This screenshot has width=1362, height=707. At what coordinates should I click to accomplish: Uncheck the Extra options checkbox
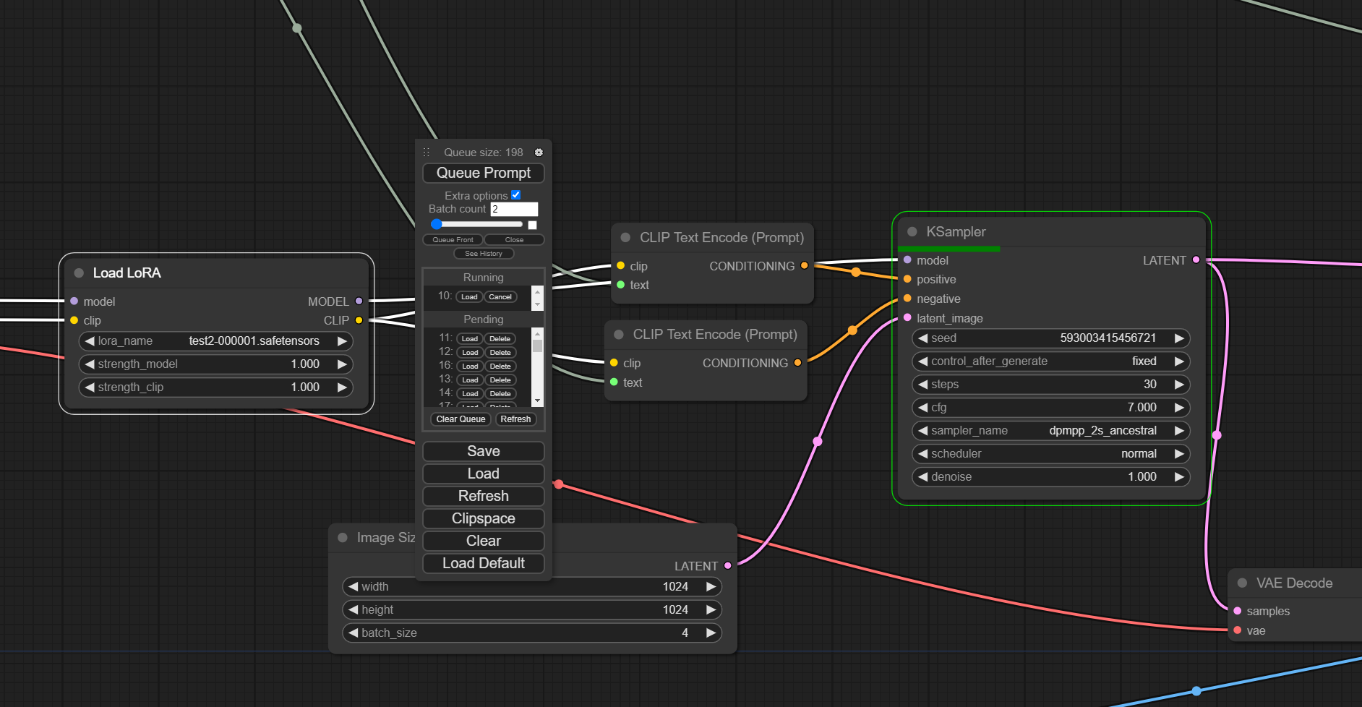(516, 195)
